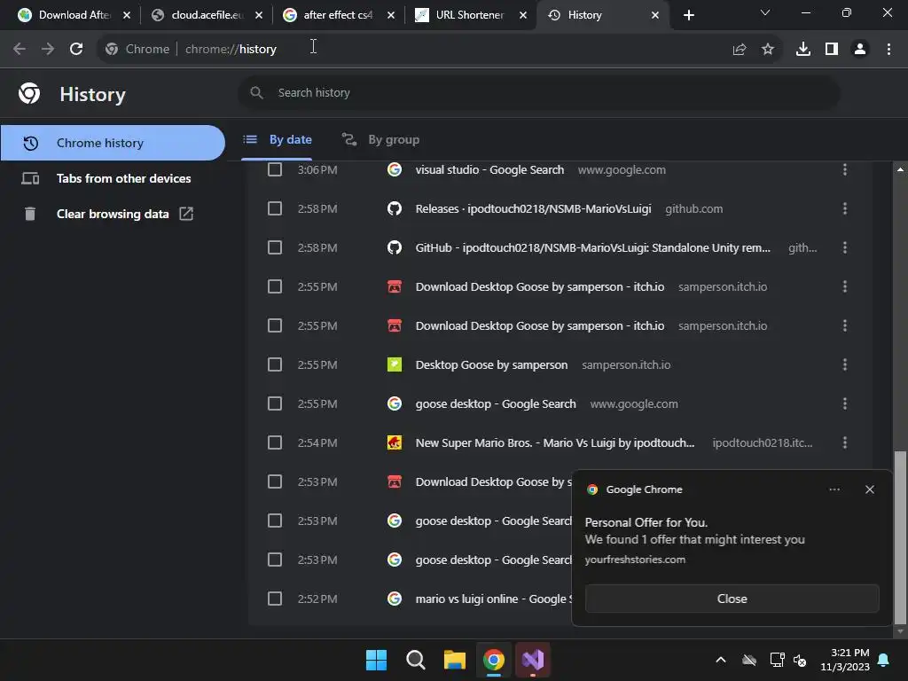This screenshot has height=681, width=908.
Task: Open Desktop Goose by samperson link
Action: (491, 364)
